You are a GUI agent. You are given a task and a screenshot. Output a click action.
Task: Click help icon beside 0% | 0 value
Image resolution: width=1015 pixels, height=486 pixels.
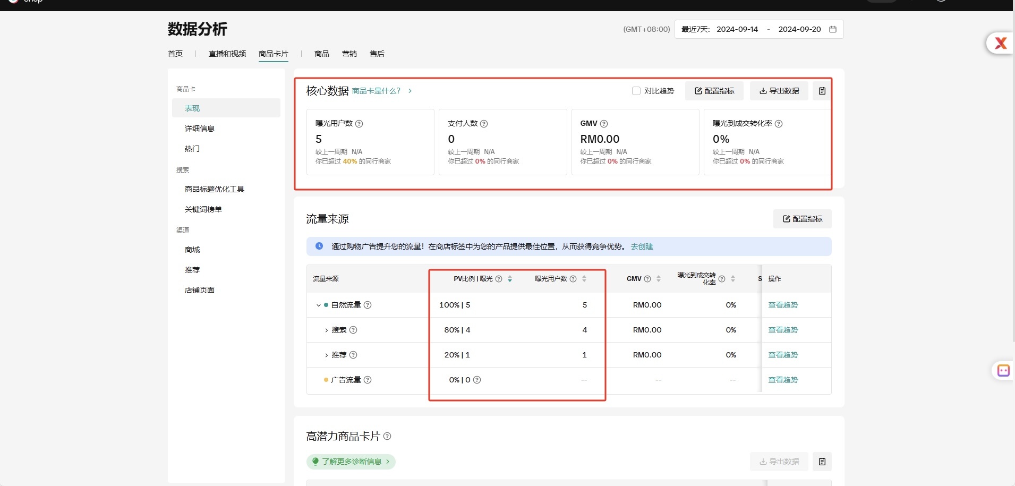point(477,380)
